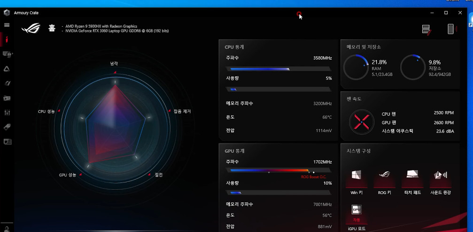Image resolution: width=473 pixels, height=232 pixels.
Task: Click the 2600 RPM GPU fan value
Action: point(444,122)
